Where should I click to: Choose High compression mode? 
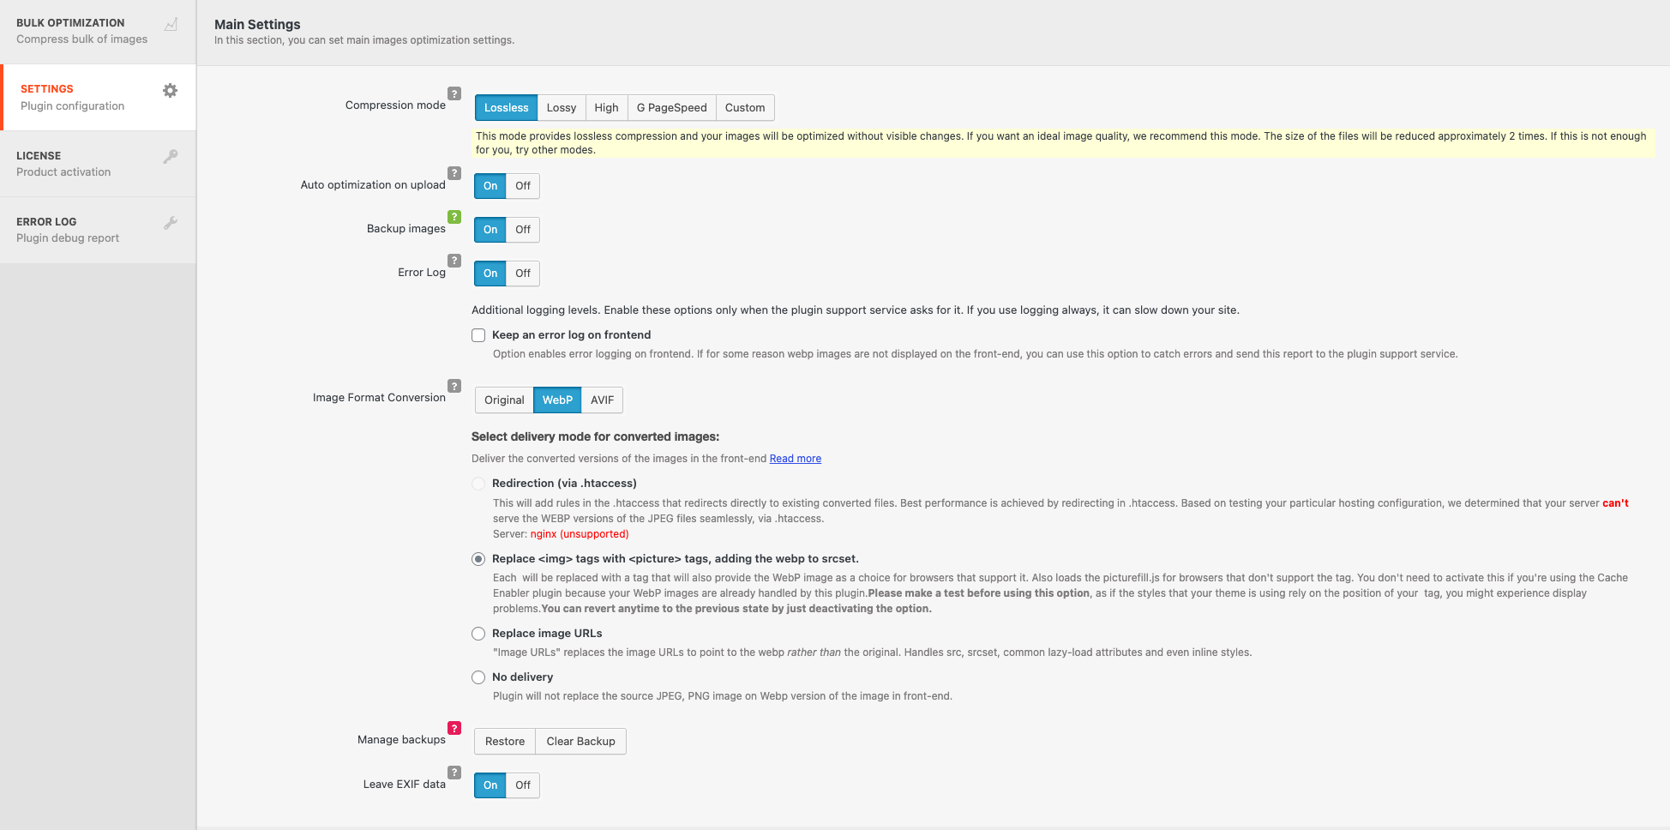point(606,108)
